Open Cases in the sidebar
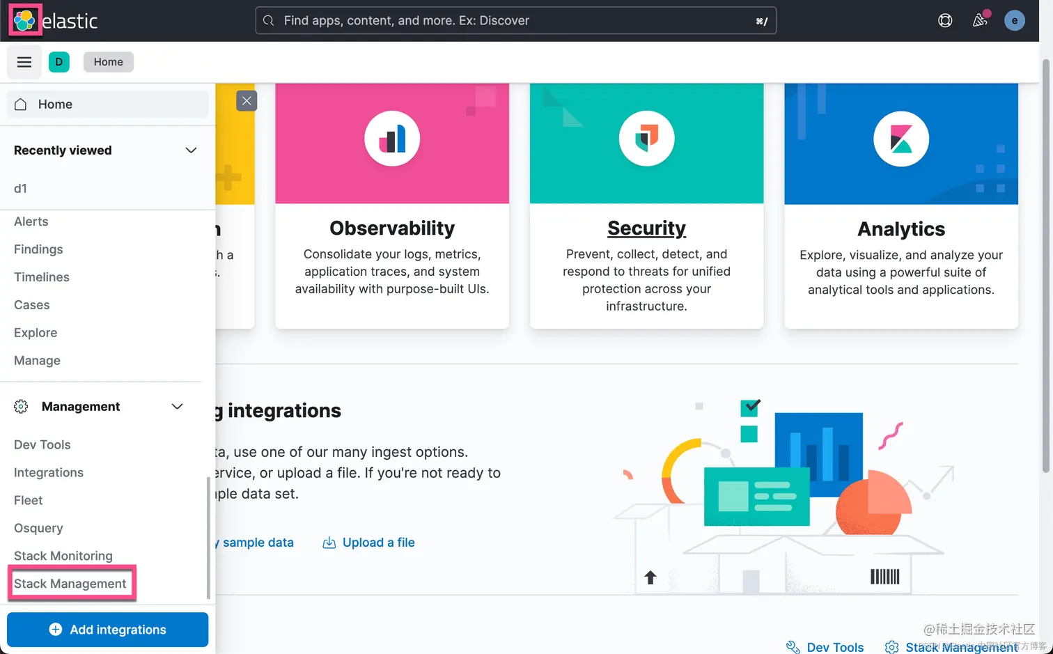The width and height of the screenshot is (1053, 654). [x=32, y=305]
